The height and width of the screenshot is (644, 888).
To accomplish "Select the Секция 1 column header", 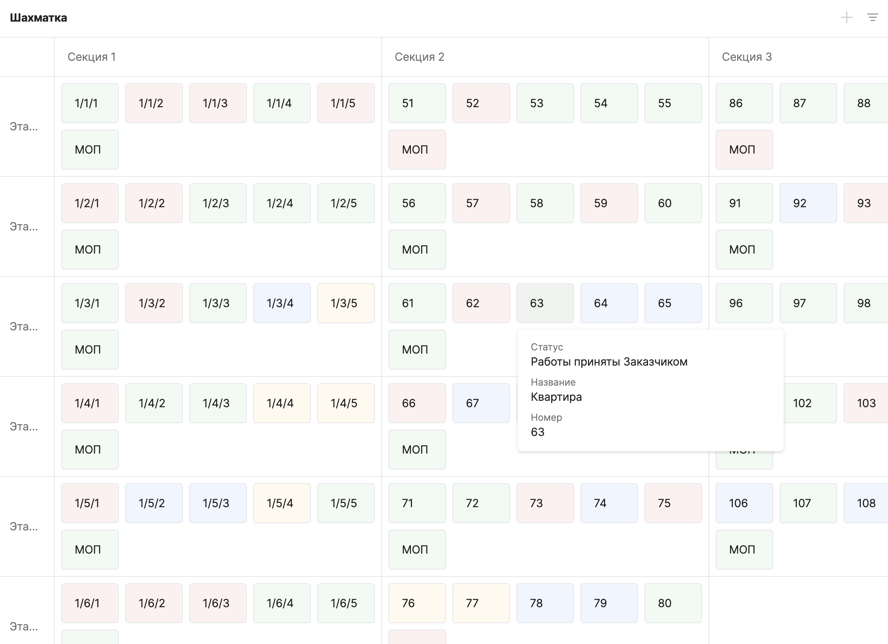I will pyautogui.click(x=92, y=57).
